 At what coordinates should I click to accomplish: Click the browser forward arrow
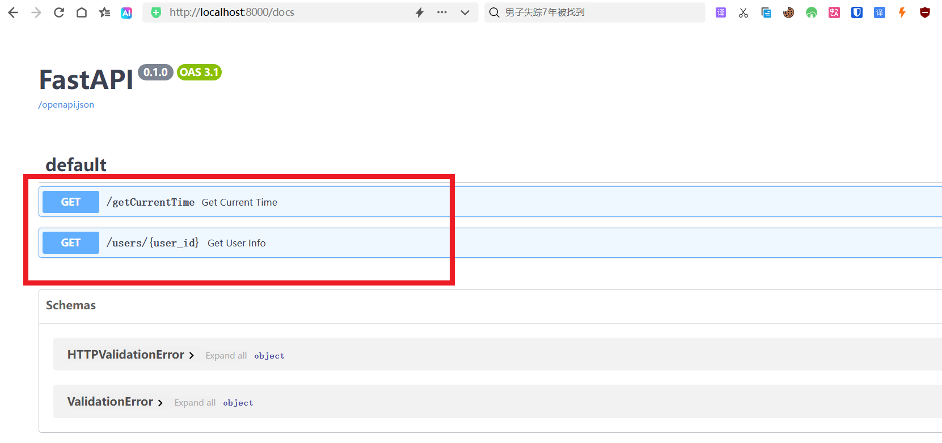click(x=36, y=12)
